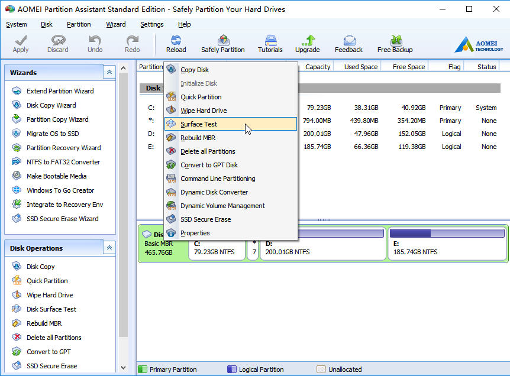The image size is (510, 376).
Task: Reload disks via the Reload icon
Action: [x=176, y=41]
